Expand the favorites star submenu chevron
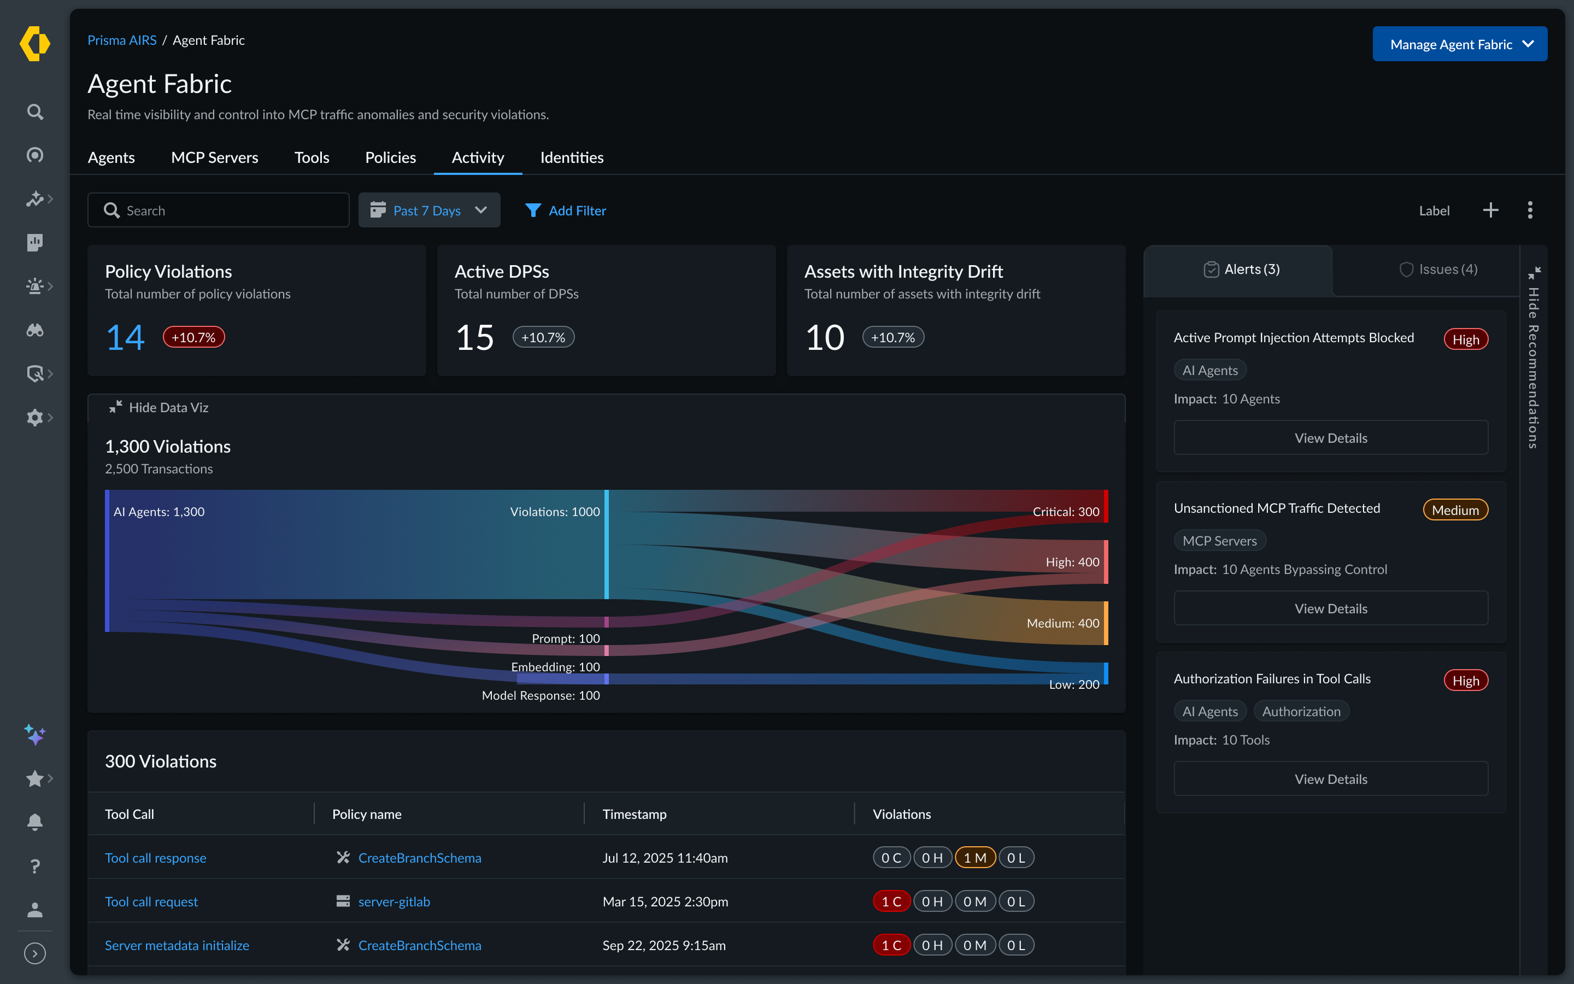 point(51,778)
